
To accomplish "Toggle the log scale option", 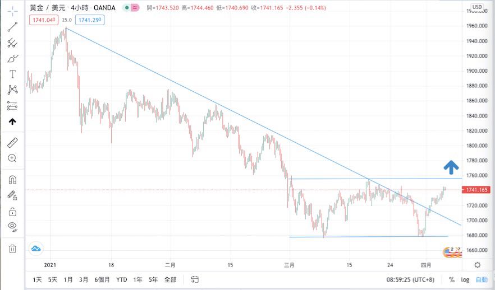I will click(465, 279).
